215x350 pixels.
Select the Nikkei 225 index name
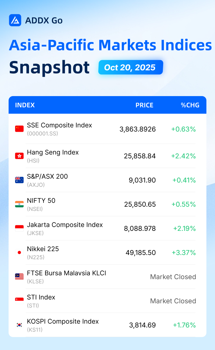point(43,249)
